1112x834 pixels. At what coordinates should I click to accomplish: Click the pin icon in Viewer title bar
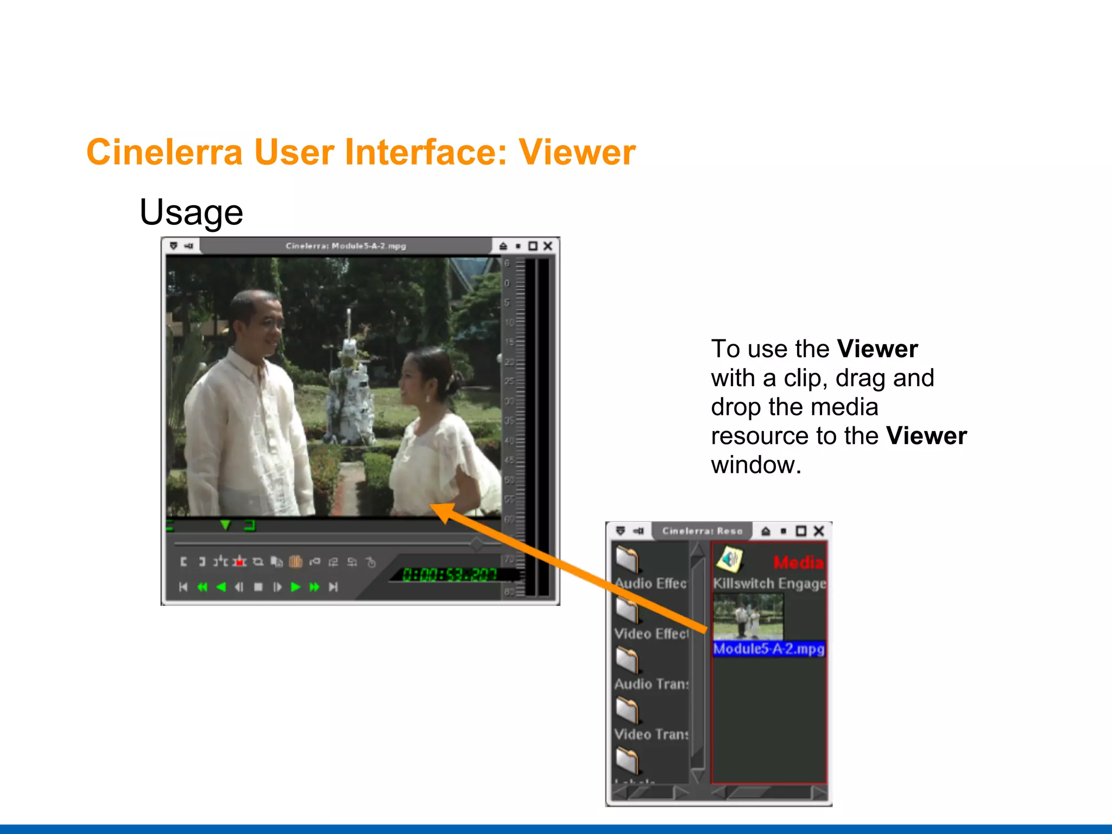click(189, 246)
